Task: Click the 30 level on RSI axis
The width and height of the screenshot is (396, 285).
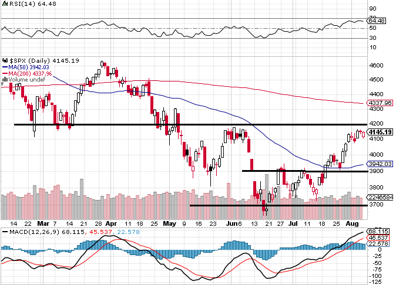Action: pos(372,38)
